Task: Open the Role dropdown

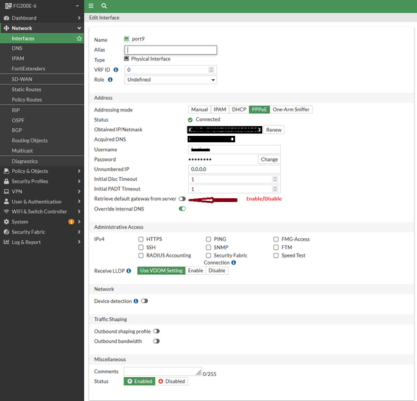Action: [170, 80]
